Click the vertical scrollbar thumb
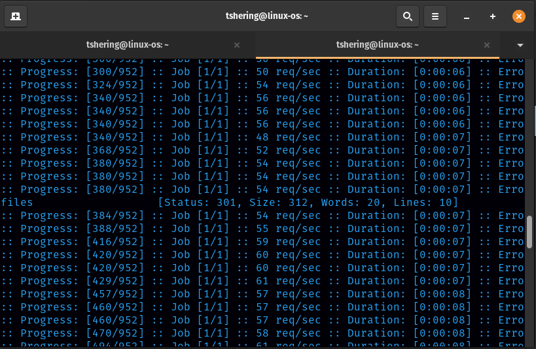536x349 pixels. [x=529, y=231]
